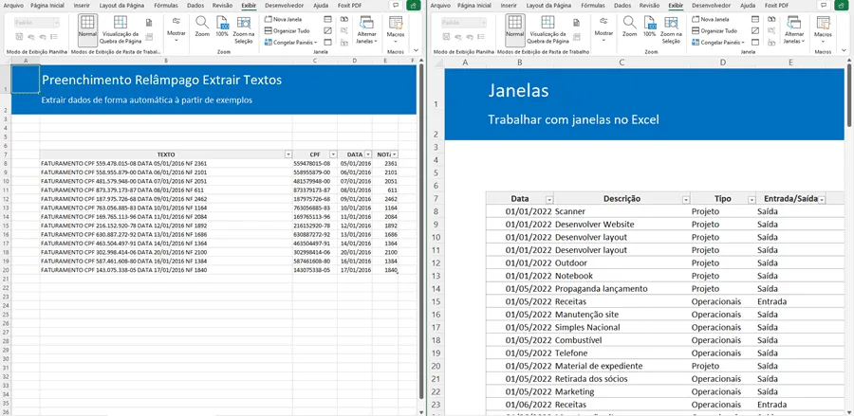The image size is (854, 416).
Task: Expand Macros dropdown in left window
Action: tap(396, 42)
